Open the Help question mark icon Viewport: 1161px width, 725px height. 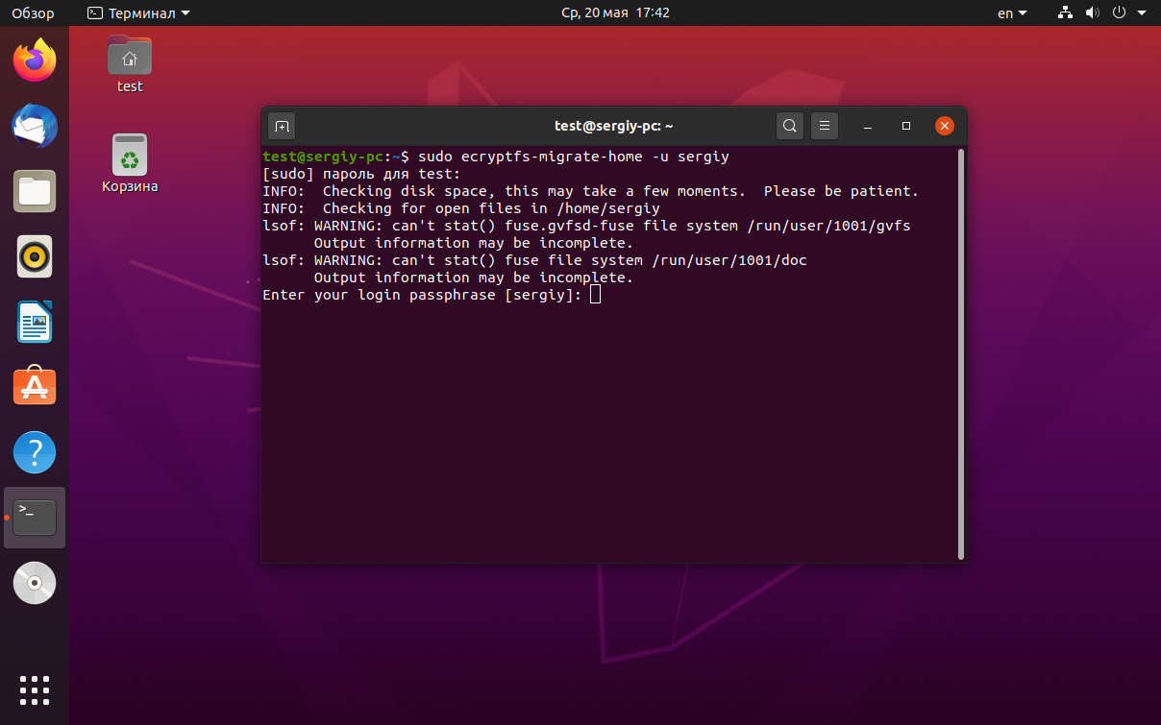35,452
